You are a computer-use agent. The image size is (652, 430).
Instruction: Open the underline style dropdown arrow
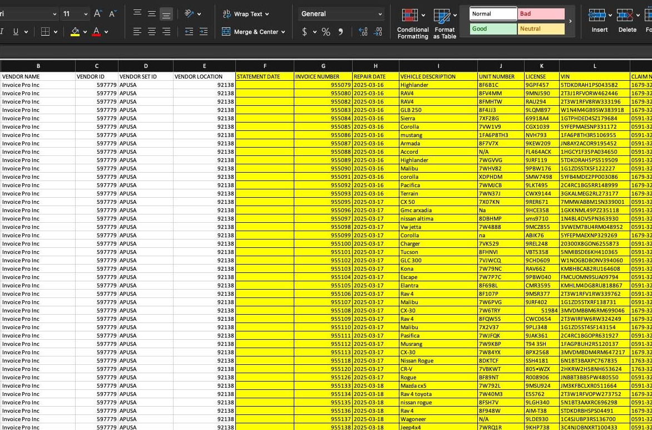(26, 32)
